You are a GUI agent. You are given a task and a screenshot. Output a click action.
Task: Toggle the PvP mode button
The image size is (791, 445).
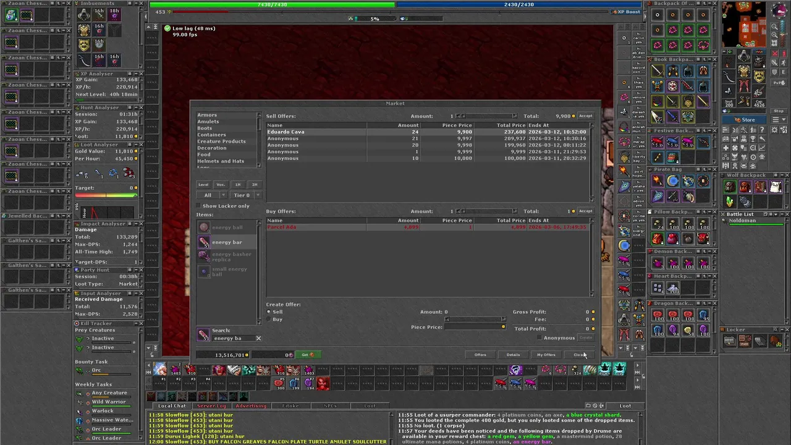click(x=779, y=83)
